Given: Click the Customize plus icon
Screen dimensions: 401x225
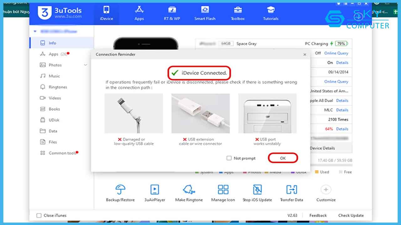Looking at the screenshot, I should 326,190.
